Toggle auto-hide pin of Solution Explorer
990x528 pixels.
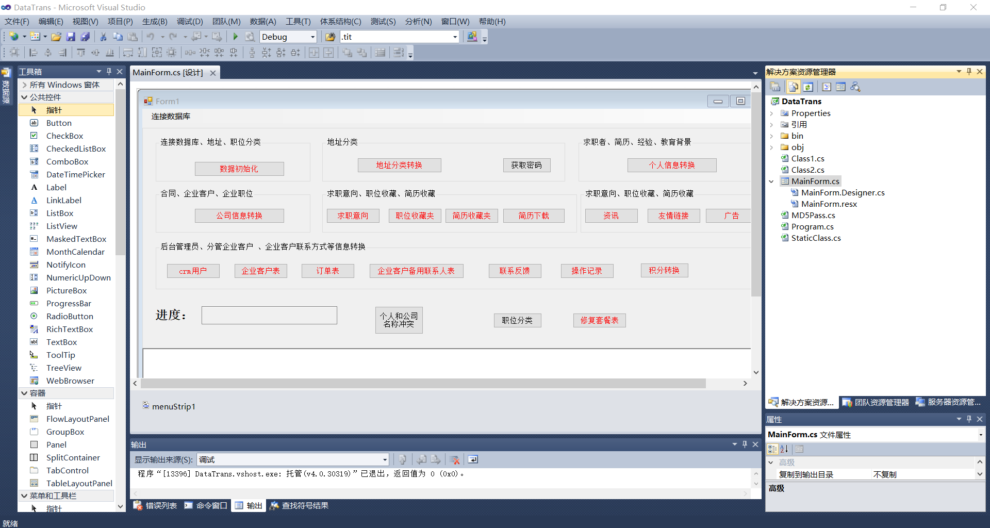pos(969,71)
